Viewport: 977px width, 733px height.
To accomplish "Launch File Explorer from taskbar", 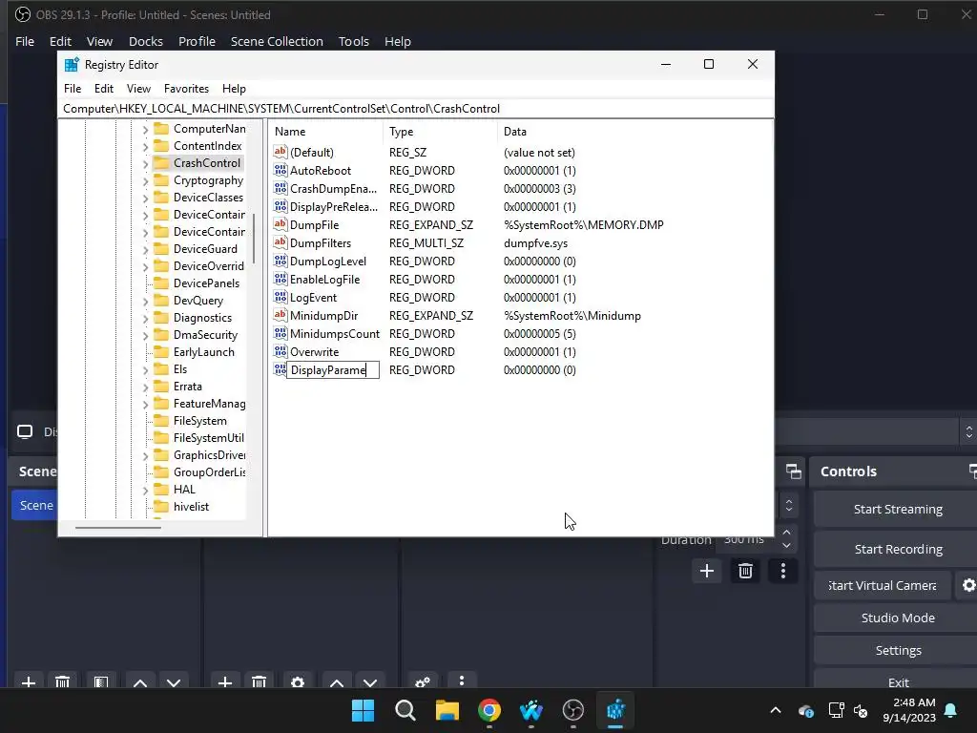I will pyautogui.click(x=447, y=710).
